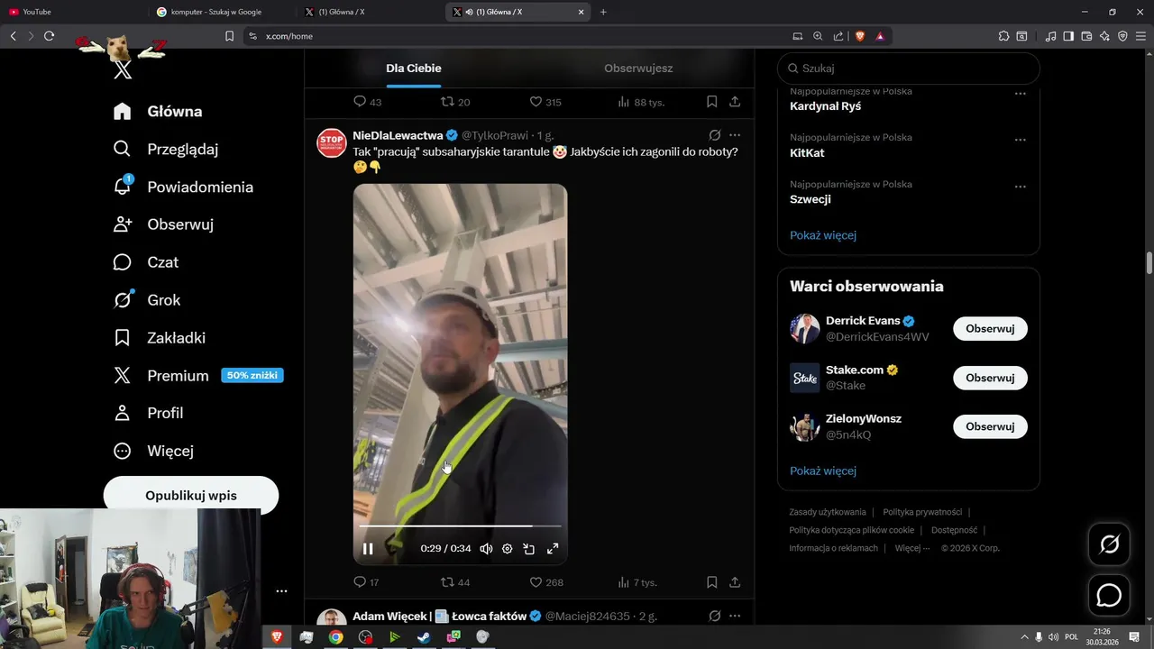Viewport: 1154px width, 649px height.
Task: Open Brave Leo AI sparkle icon
Action: pyautogui.click(x=1104, y=36)
